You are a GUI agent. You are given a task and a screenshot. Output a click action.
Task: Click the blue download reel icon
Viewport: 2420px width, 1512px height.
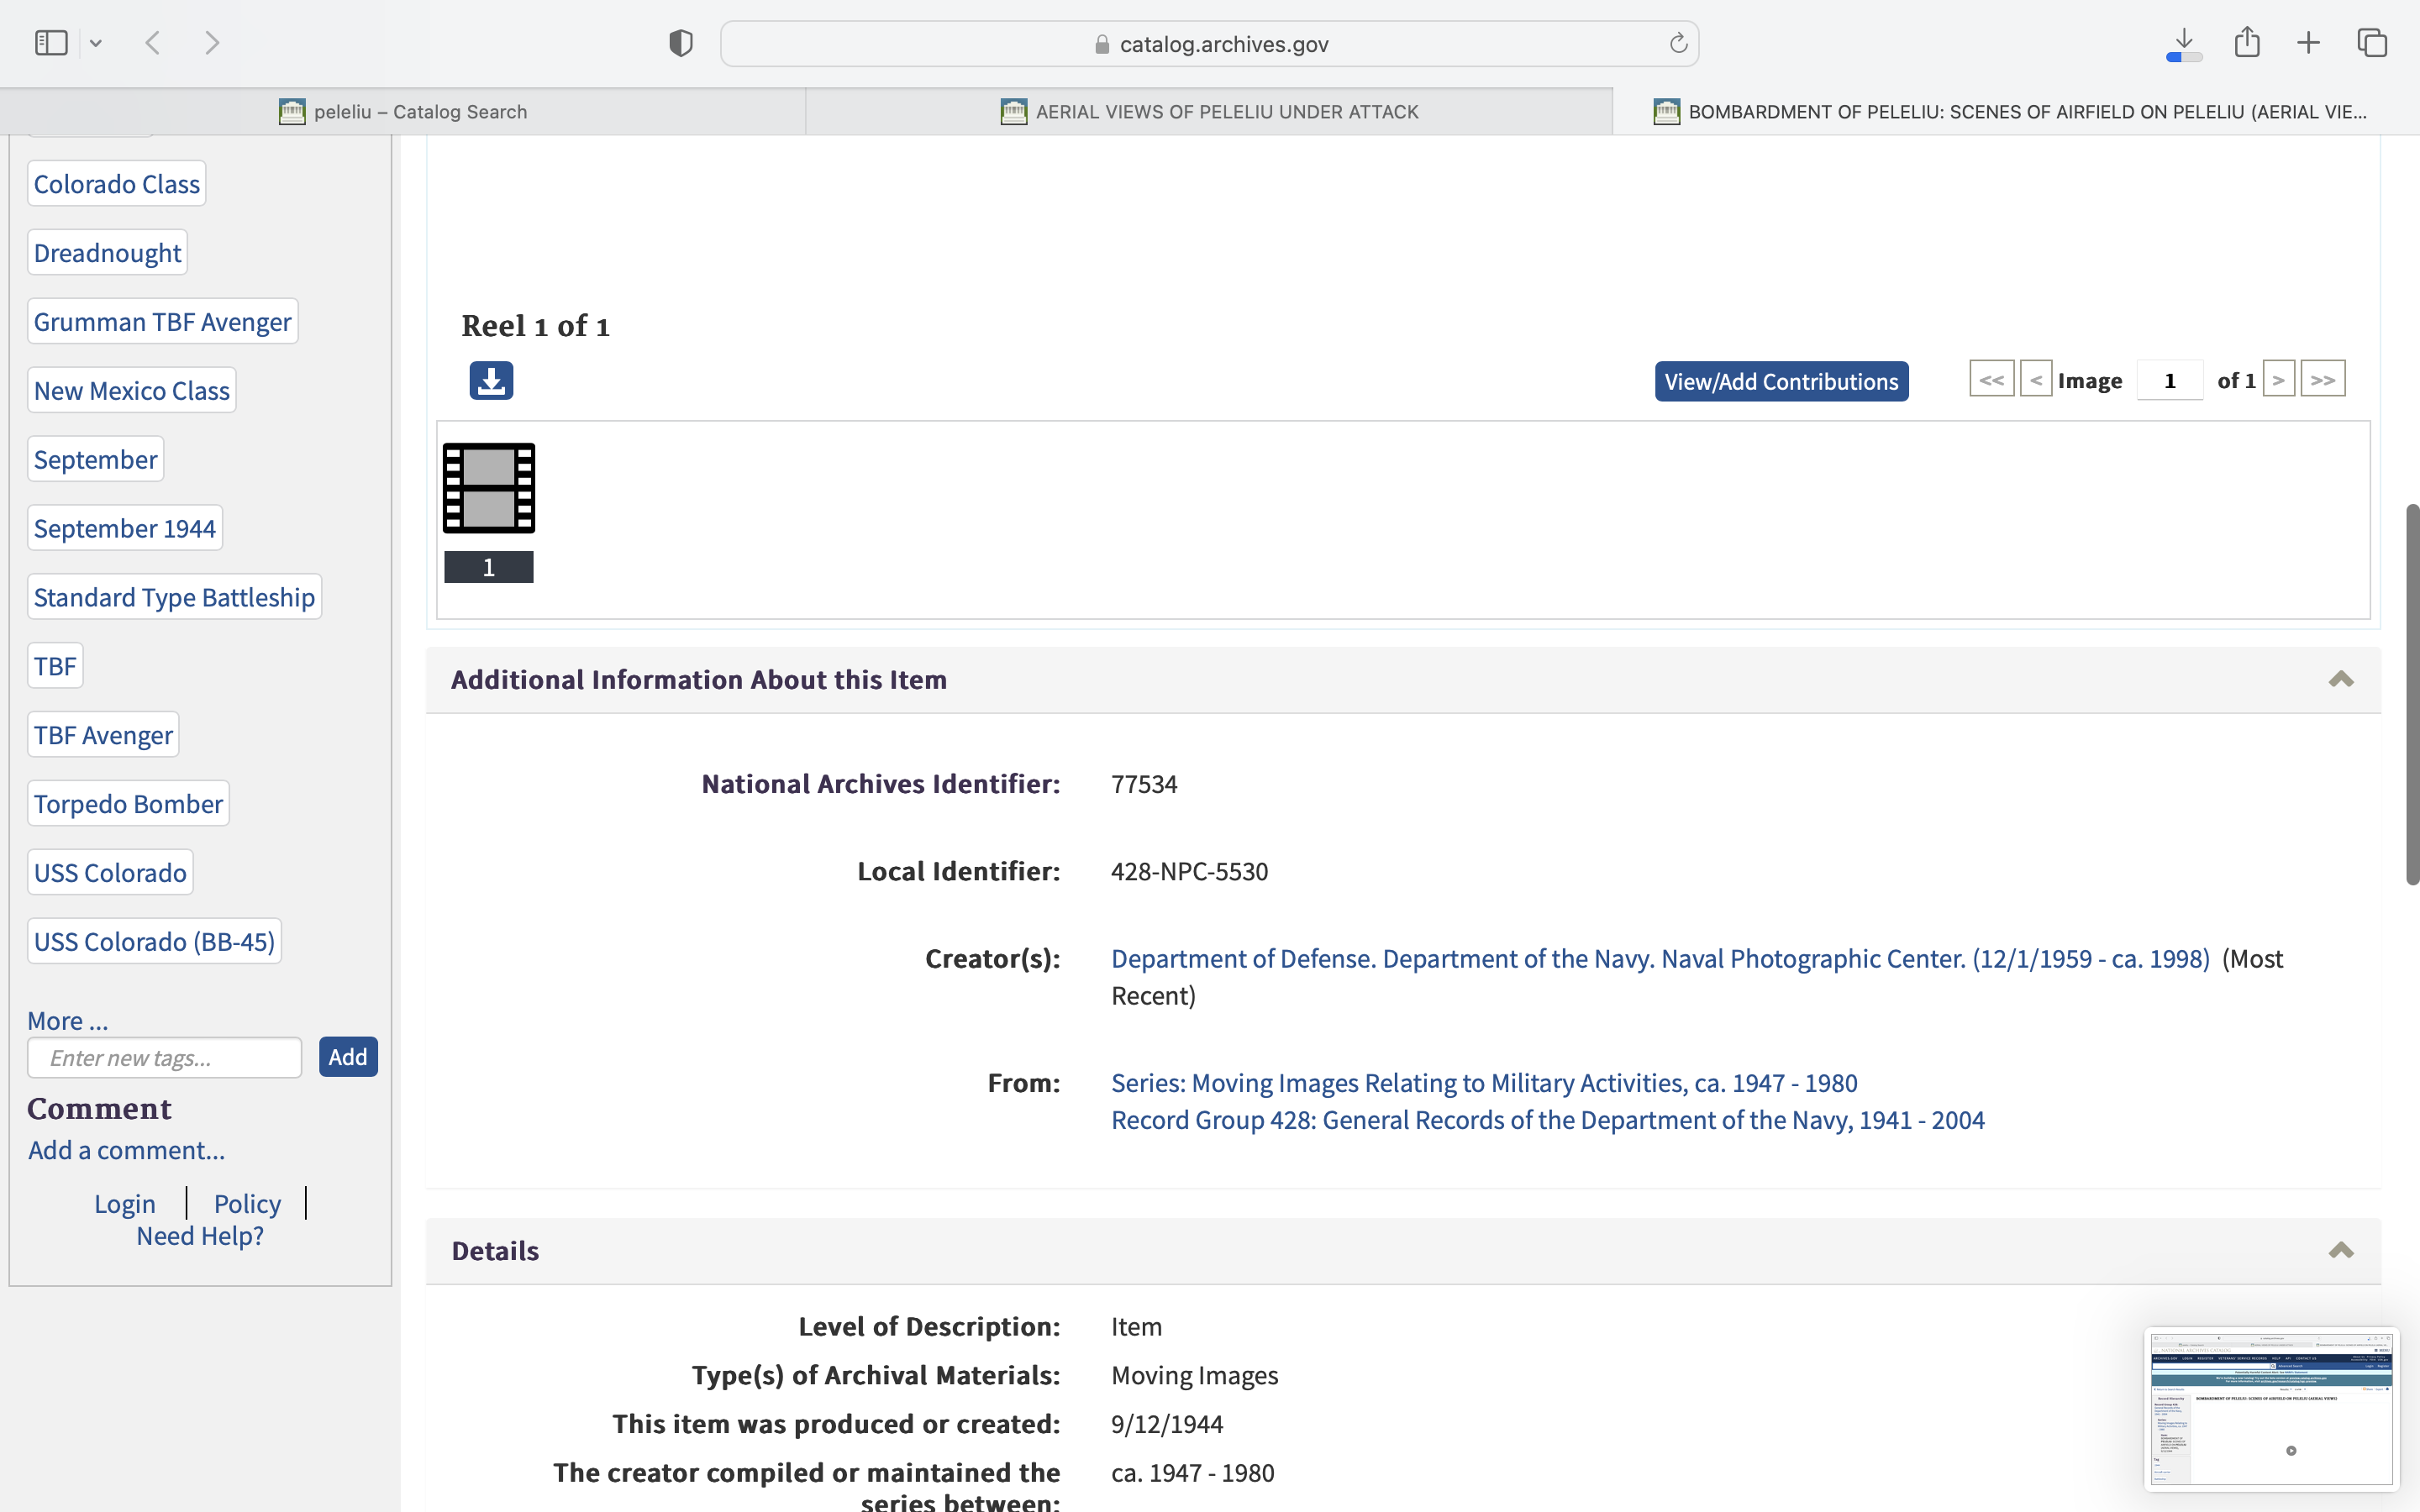tap(491, 380)
